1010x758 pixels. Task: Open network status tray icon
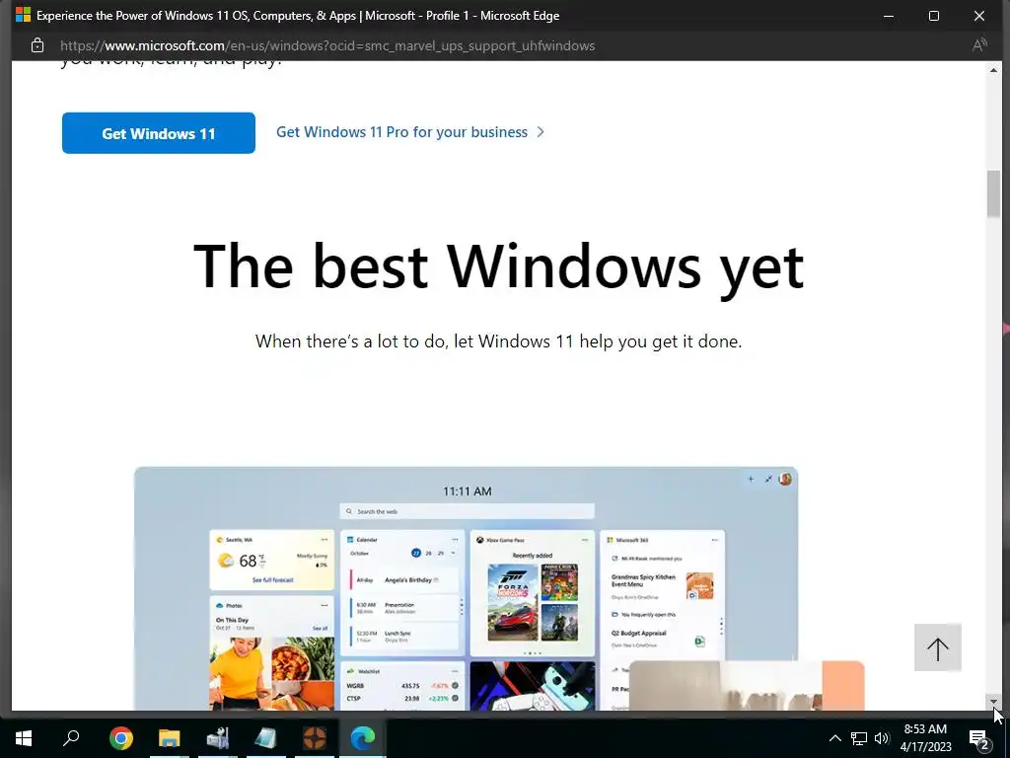[859, 738]
